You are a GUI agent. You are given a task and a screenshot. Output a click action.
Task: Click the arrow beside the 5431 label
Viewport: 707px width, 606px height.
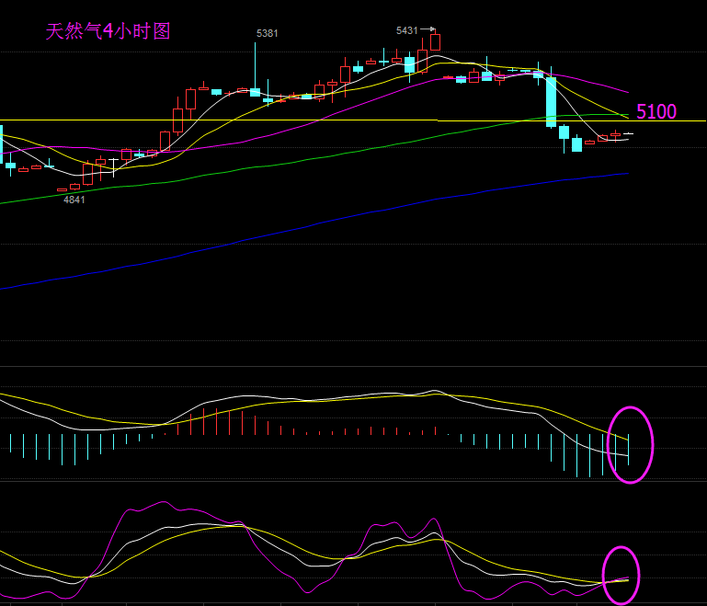[428, 30]
